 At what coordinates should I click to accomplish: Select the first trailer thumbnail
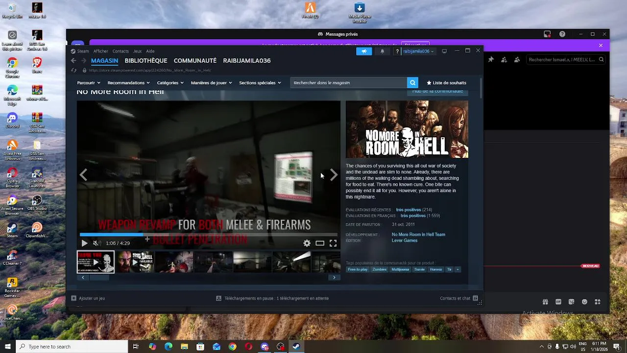(96, 262)
